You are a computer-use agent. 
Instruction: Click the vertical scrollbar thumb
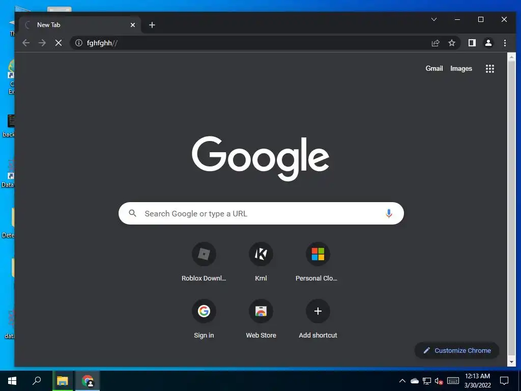[512, 208]
